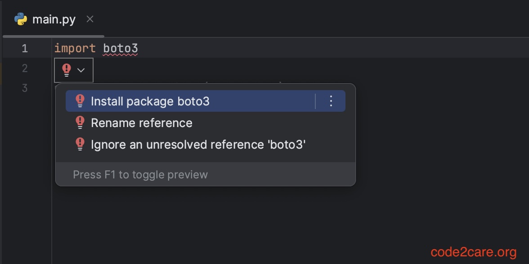Viewport: 529px width, 264px height.
Task: Toggle the quick-fix preview per the F1 hint
Action: tap(139, 174)
